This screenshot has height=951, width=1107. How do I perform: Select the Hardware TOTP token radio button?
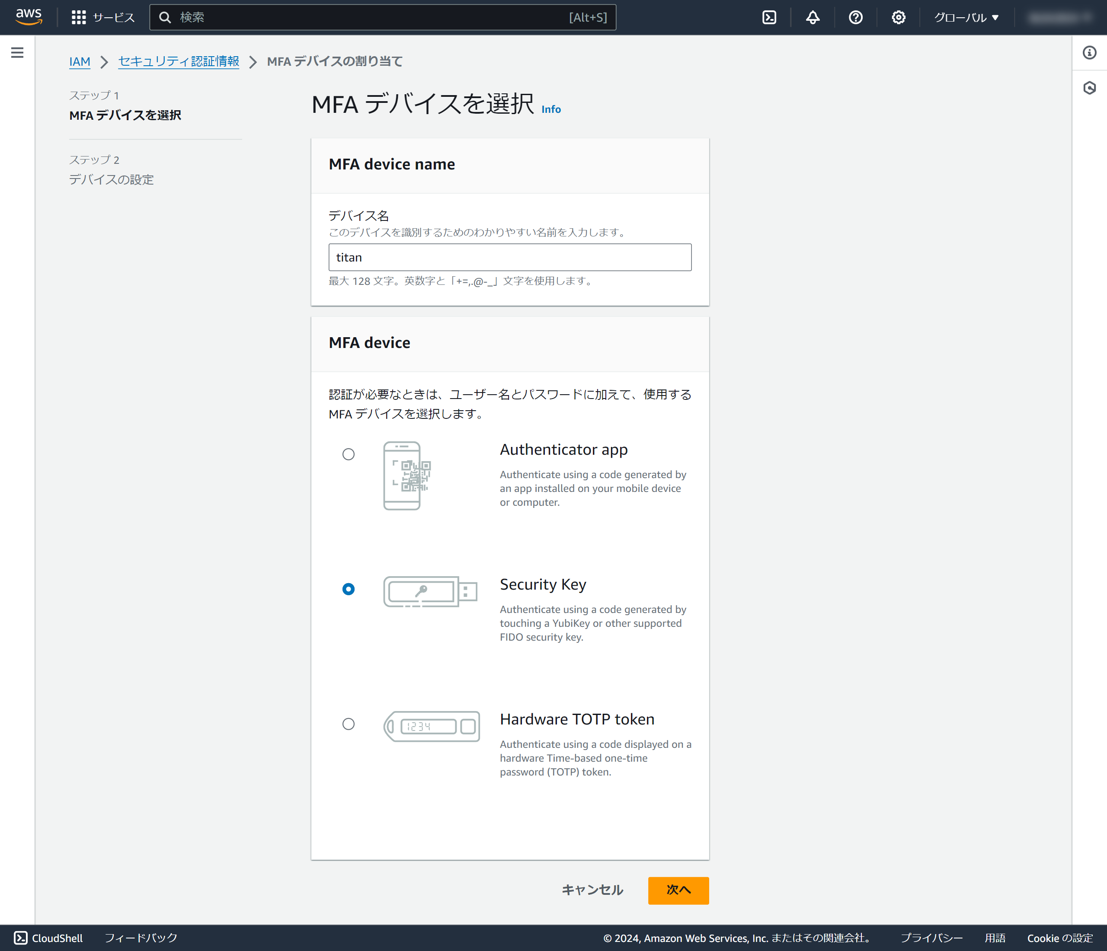[349, 724]
